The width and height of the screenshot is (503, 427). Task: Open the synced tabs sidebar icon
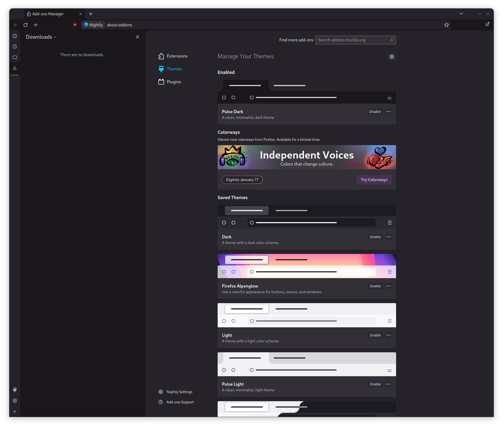point(15,57)
